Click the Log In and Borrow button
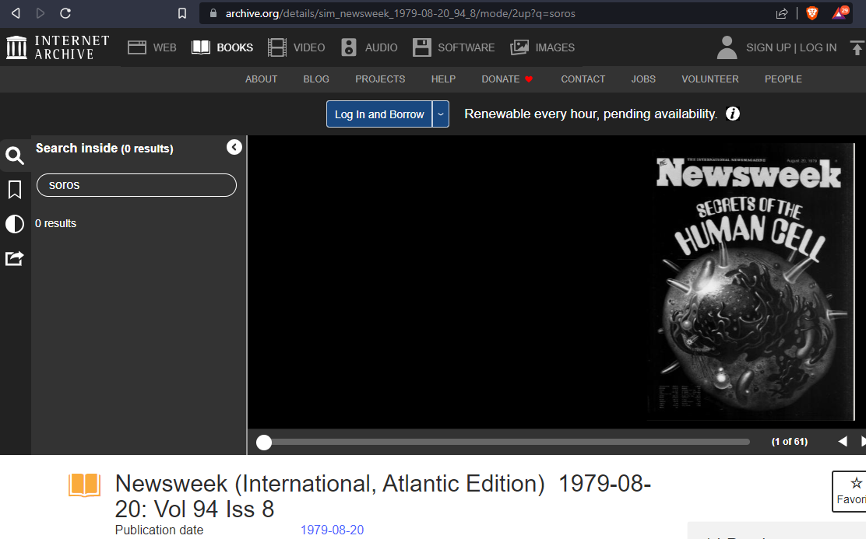Image resolution: width=866 pixels, height=539 pixels. 379,114
